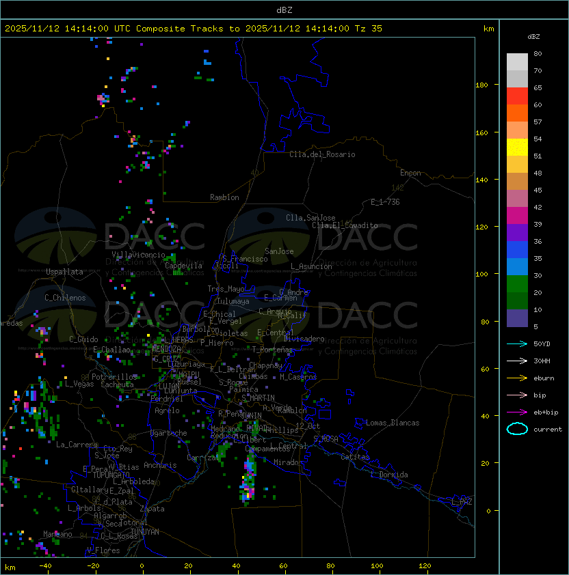Click the 'Lomas_Blancas' map label
This screenshot has height=575, width=569.
(393, 423)
